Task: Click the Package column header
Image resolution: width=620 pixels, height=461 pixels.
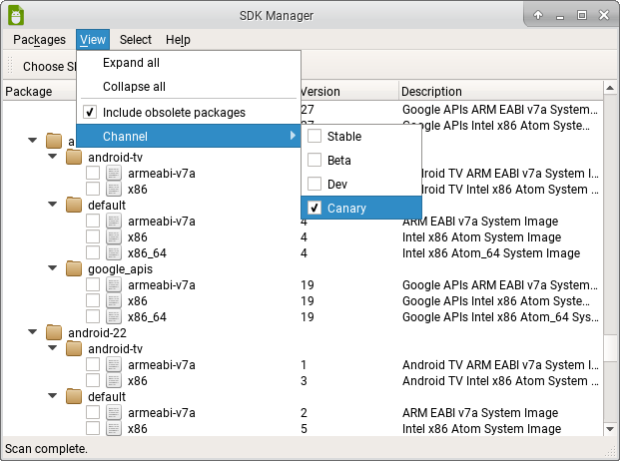Action: coord(39,91)
